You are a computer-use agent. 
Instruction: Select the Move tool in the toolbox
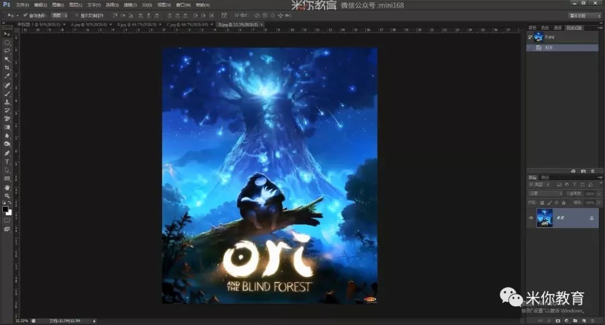(7, 34)
